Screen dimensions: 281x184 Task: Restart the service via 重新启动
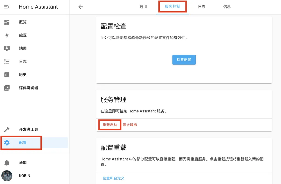coord(109,125)
